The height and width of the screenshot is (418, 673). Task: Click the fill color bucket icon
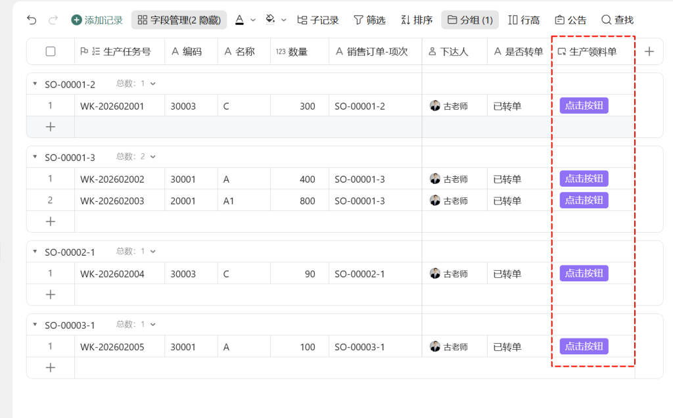270,20
